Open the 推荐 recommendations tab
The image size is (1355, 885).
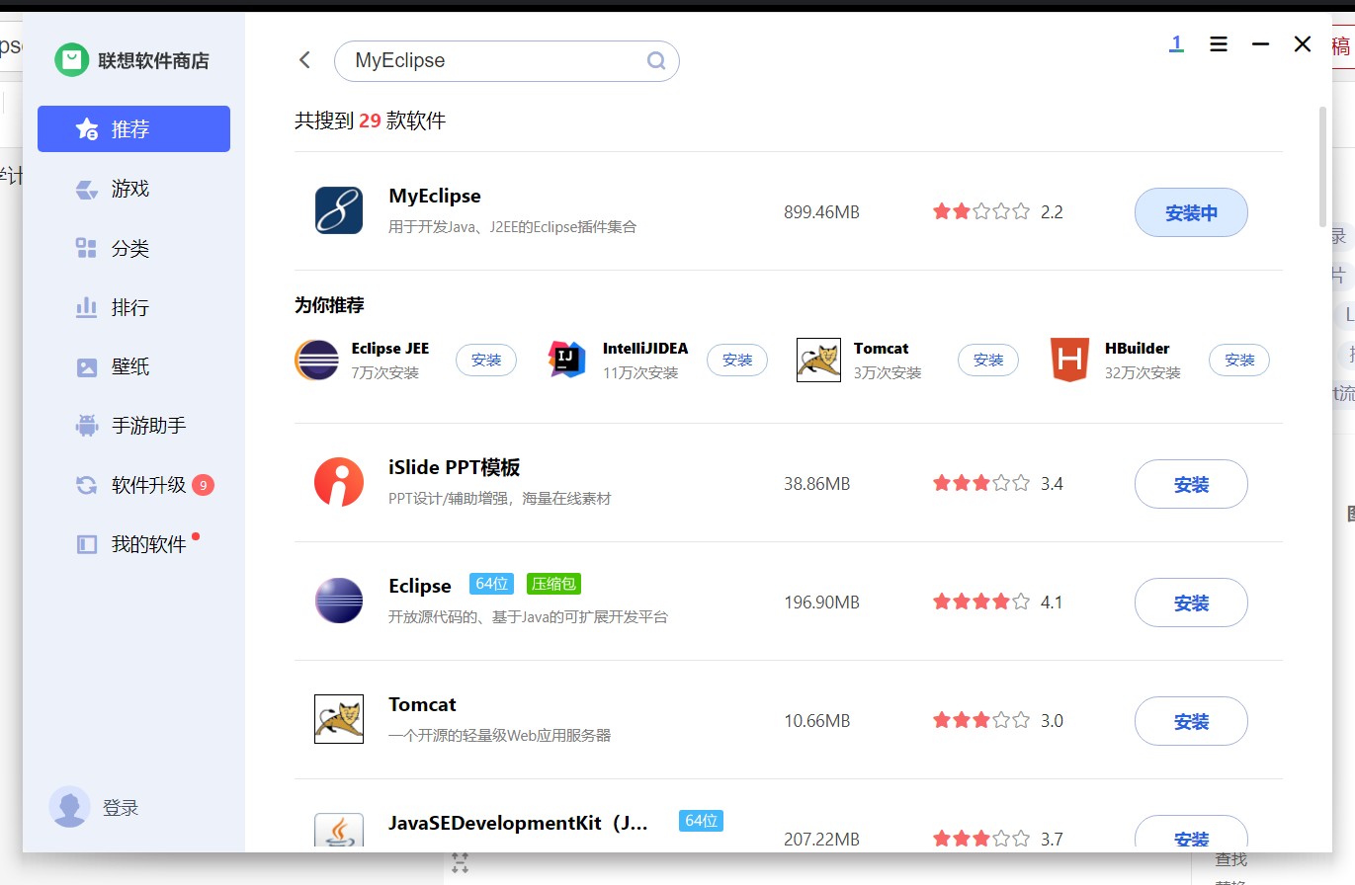(133, 129)
